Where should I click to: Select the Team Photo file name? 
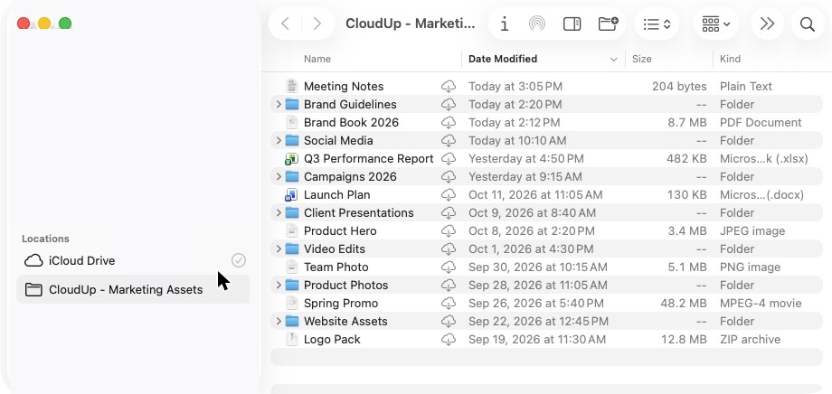click(336, 267)
